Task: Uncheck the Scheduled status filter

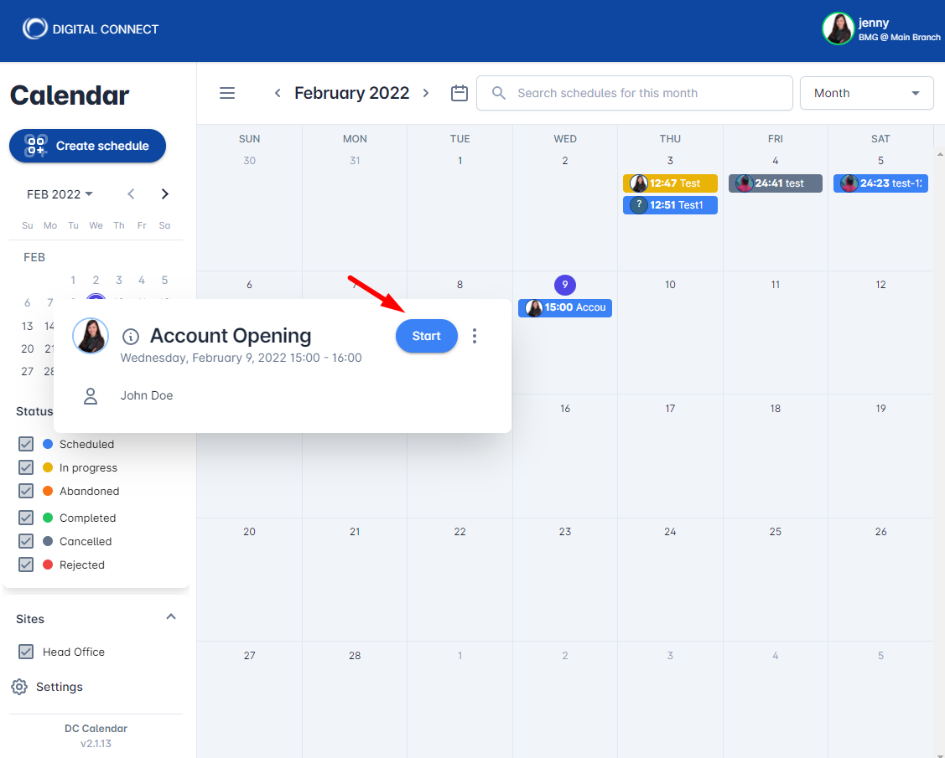Action: [26, 444]
